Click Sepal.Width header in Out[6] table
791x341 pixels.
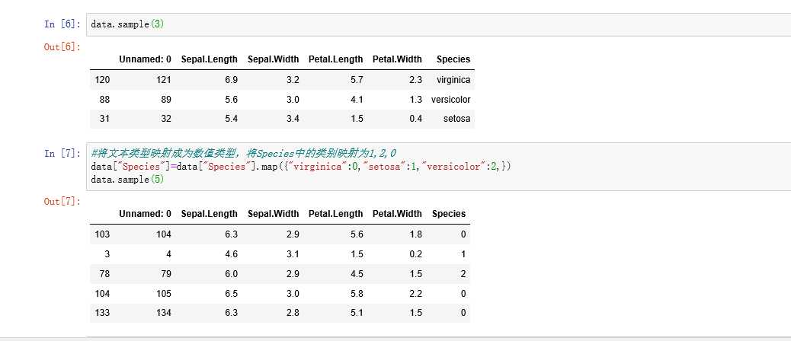(273, 59)
